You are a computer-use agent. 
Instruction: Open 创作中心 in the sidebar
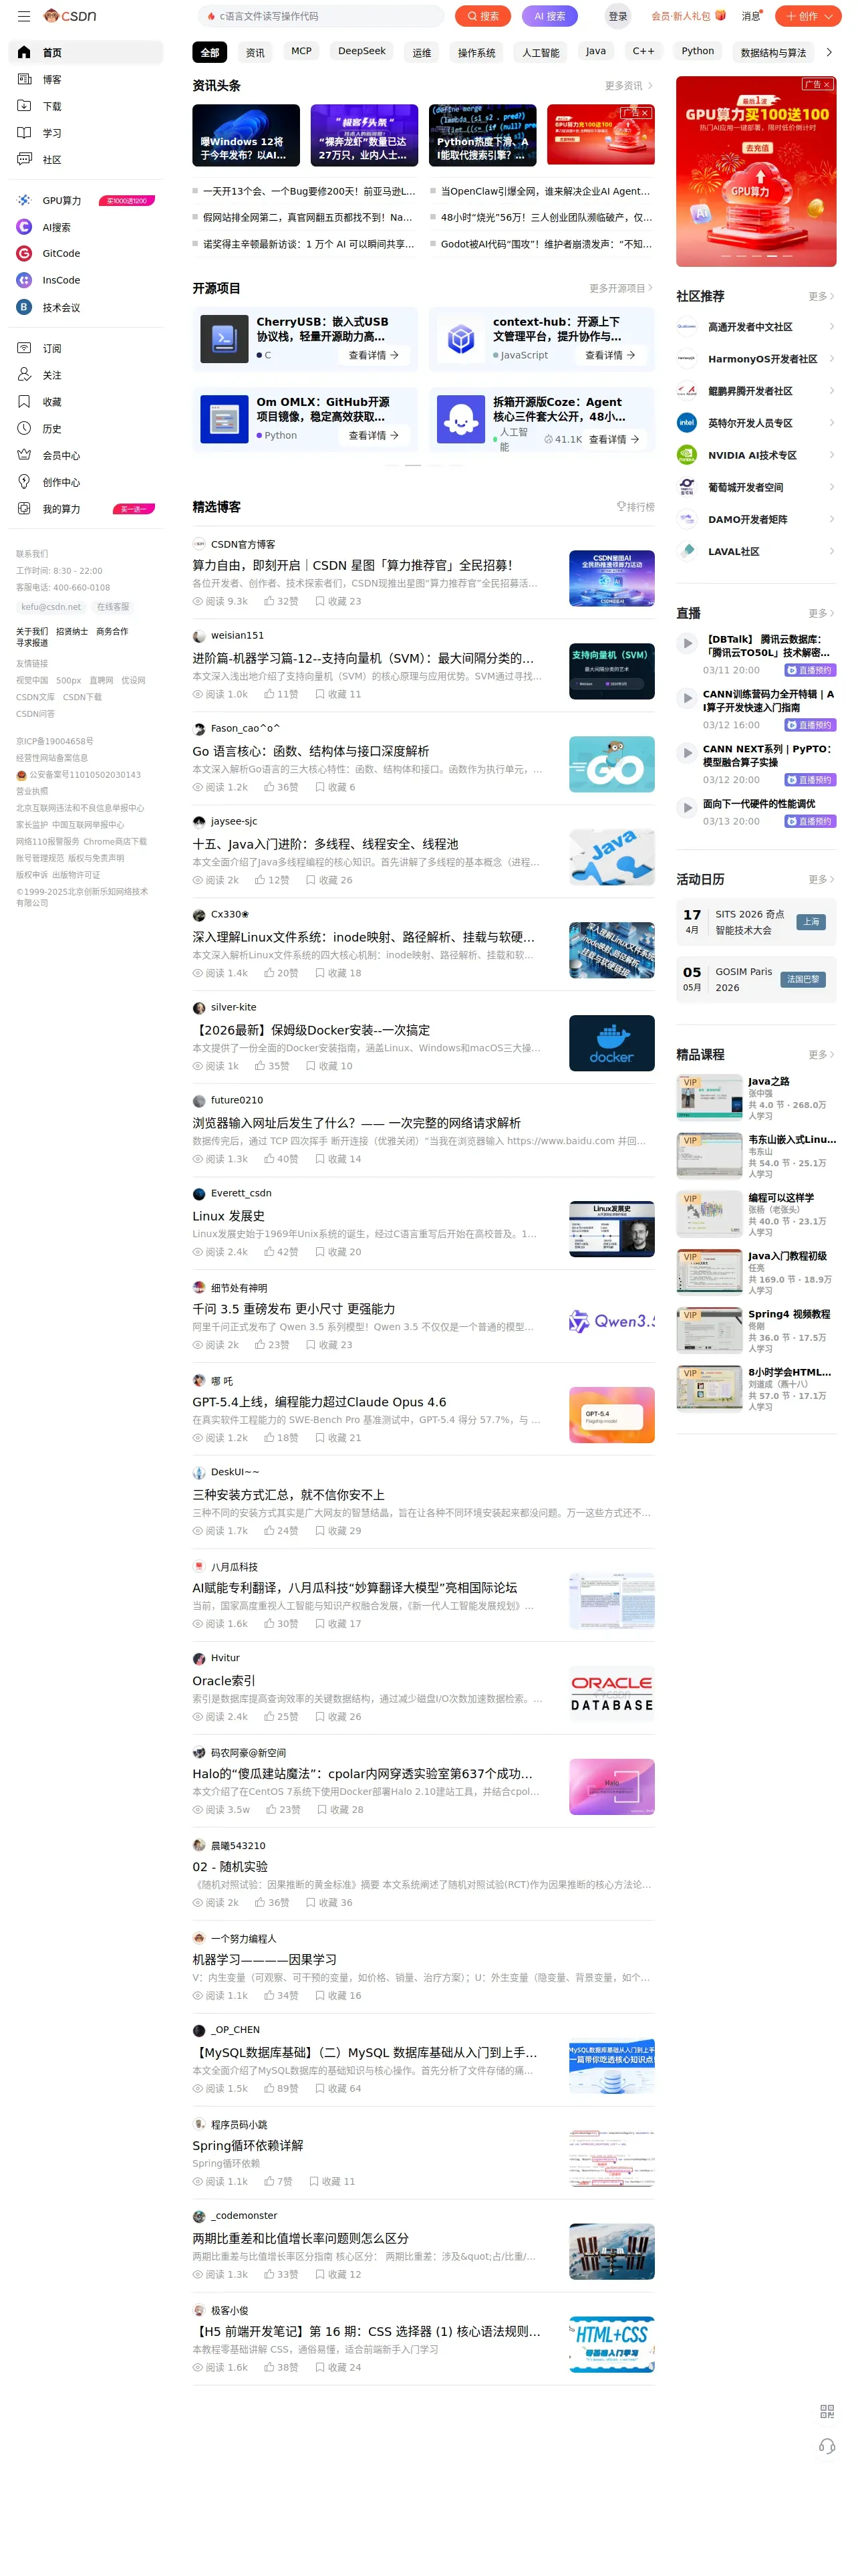click(86, 482)
